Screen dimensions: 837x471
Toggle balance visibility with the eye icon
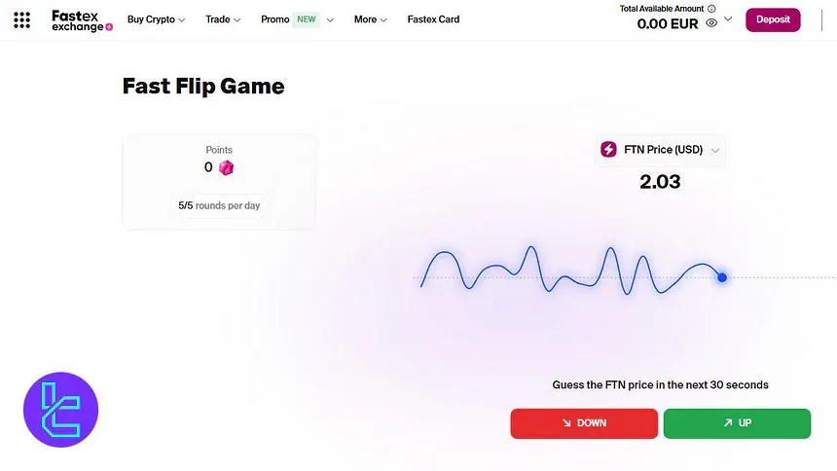[x=711, y=23]
